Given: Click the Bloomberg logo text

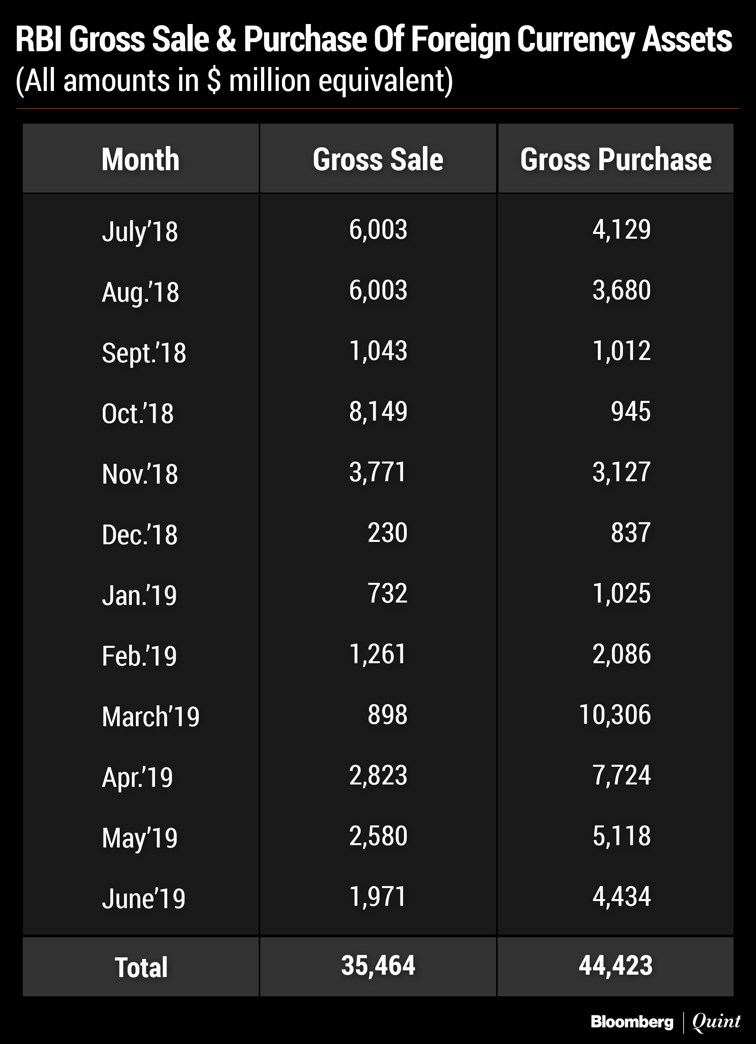Looking at the screenshot, I should [x=631, y=1022].
